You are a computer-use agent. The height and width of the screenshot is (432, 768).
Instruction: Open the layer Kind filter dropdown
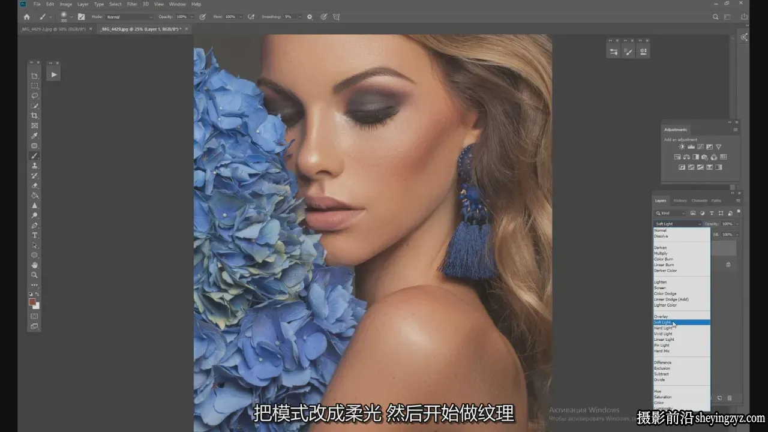[670, 213]
